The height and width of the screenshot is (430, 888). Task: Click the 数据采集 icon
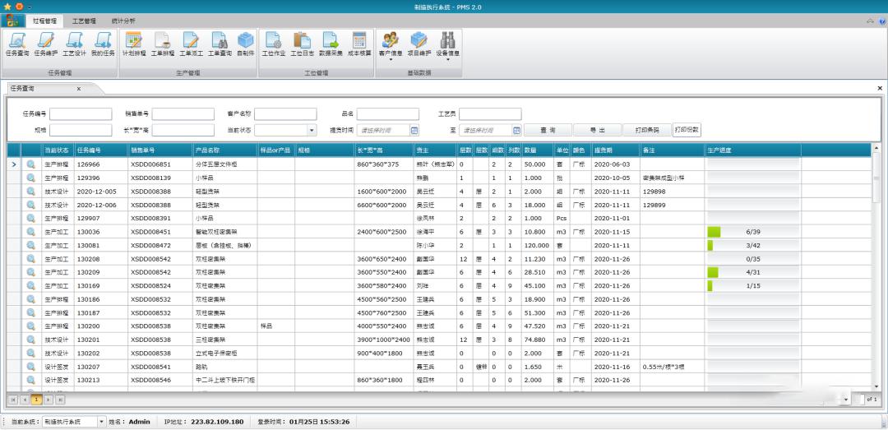pos(331,44)
